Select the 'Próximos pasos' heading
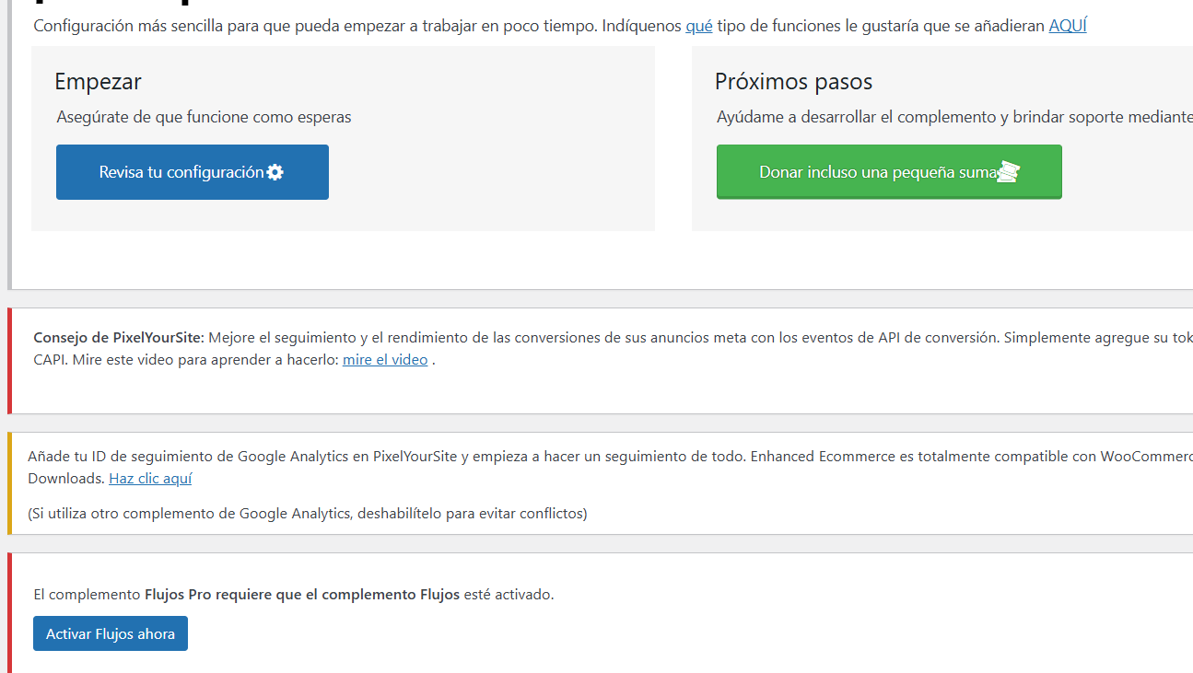Screen dimensions: 1193x673 pyautogui.click(x=793, y=82)
